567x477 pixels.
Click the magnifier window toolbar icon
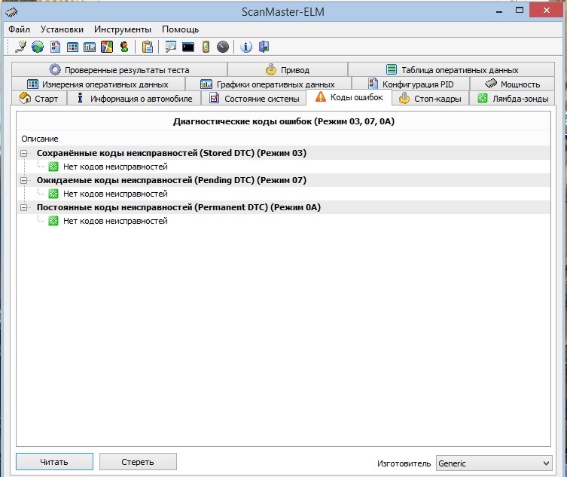point(170,47)
